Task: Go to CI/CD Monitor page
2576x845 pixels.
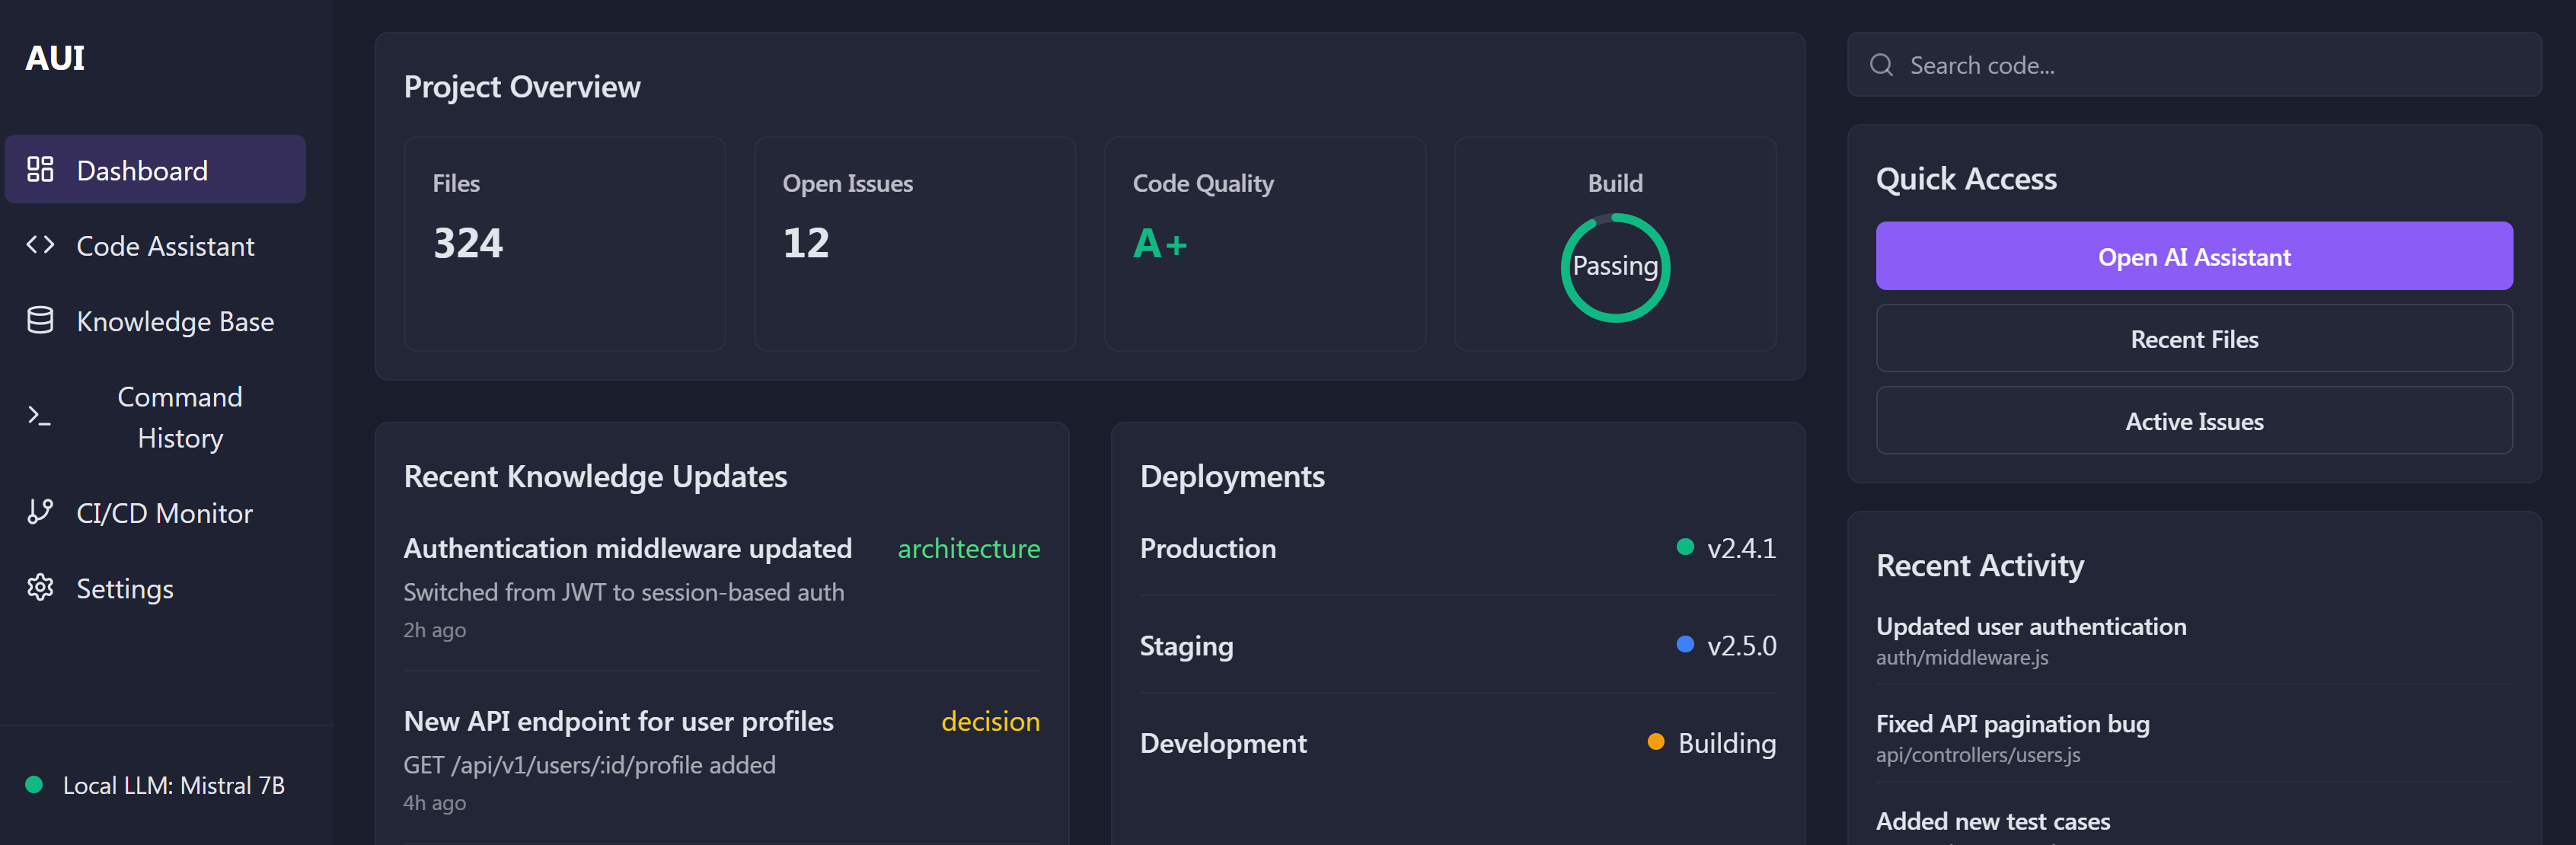Action: pos(164,513)
